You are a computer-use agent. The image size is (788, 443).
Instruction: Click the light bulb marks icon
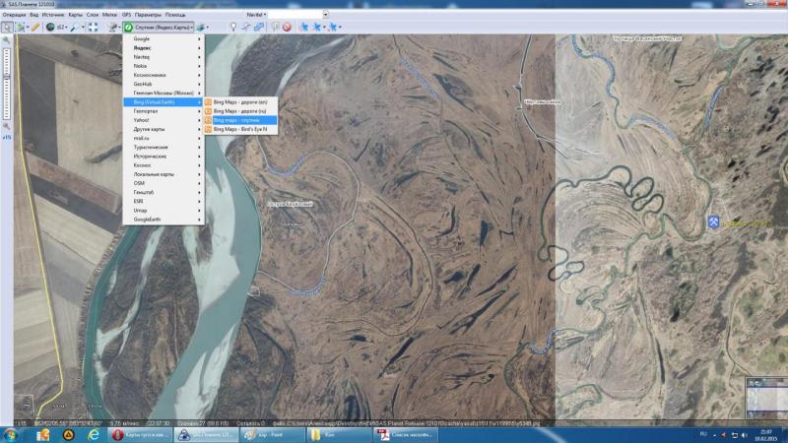(x=233, y=28)
